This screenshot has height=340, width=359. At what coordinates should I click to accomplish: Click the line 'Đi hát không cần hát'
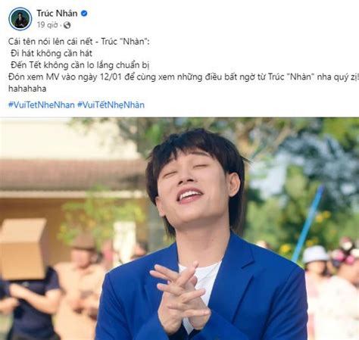(52, 53)
